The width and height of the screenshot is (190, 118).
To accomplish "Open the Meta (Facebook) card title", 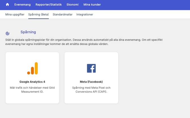I will tap(91, 82).
